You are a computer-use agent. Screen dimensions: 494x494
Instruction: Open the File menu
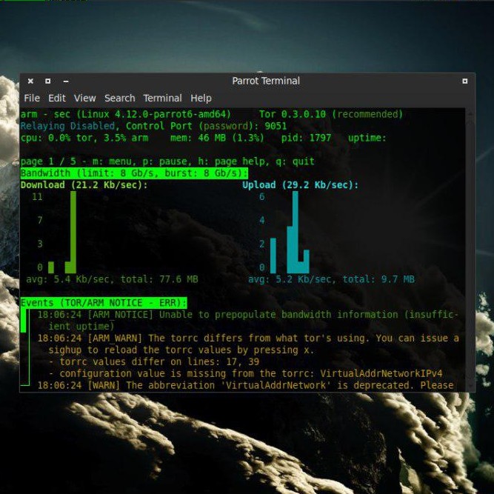coord(32,98)
